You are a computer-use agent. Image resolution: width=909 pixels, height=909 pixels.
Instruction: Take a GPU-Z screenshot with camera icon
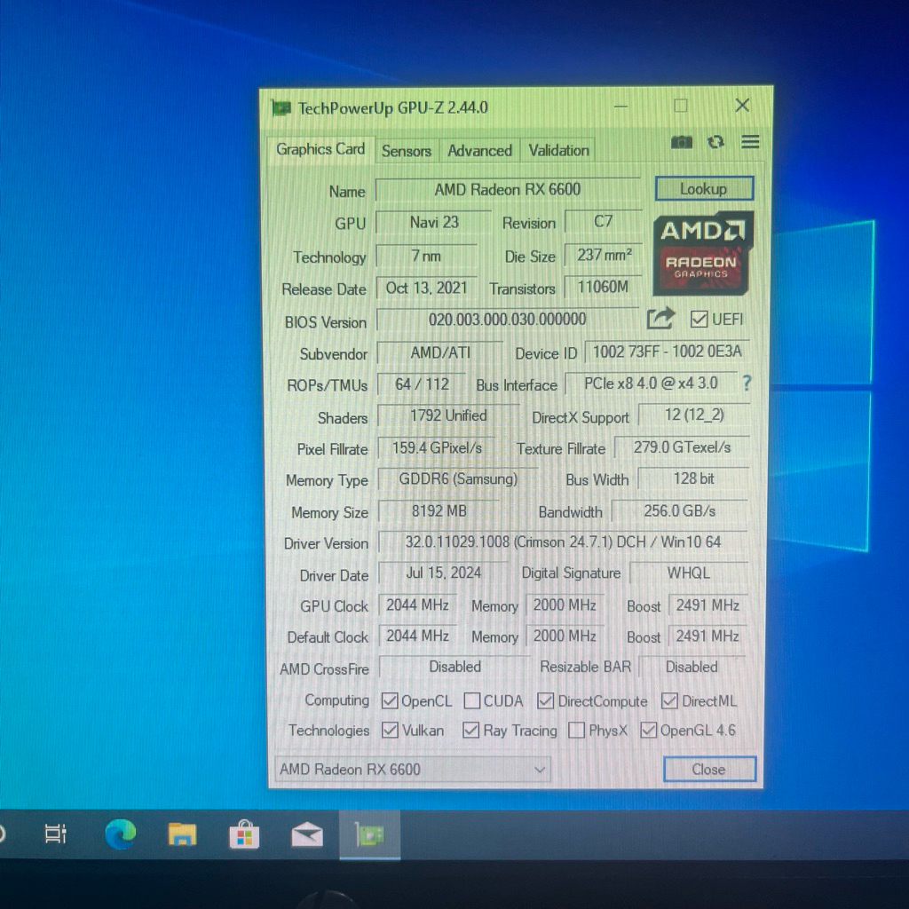click(681, 142)
